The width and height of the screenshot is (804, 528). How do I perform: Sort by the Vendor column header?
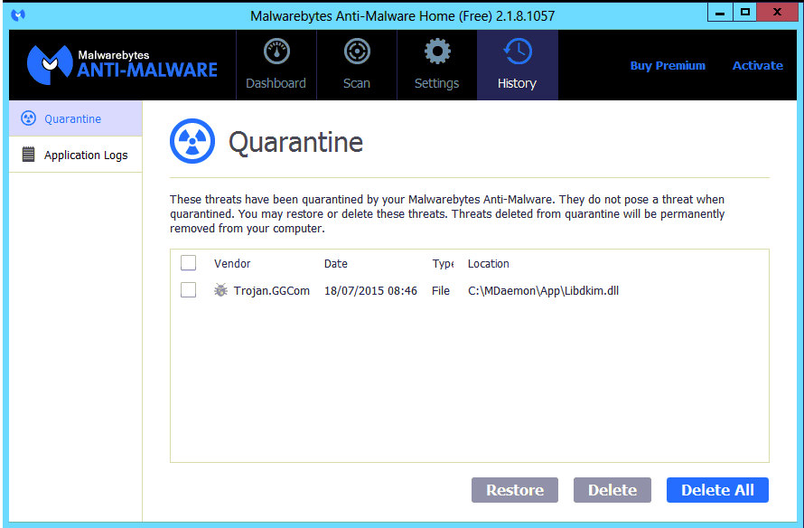(232, 264)
